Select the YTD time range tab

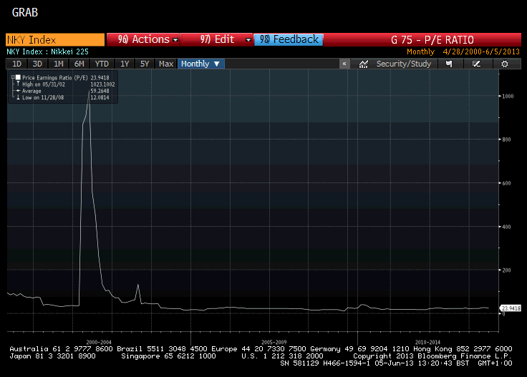point(102,64)
